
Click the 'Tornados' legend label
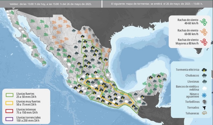pos(193,107)
